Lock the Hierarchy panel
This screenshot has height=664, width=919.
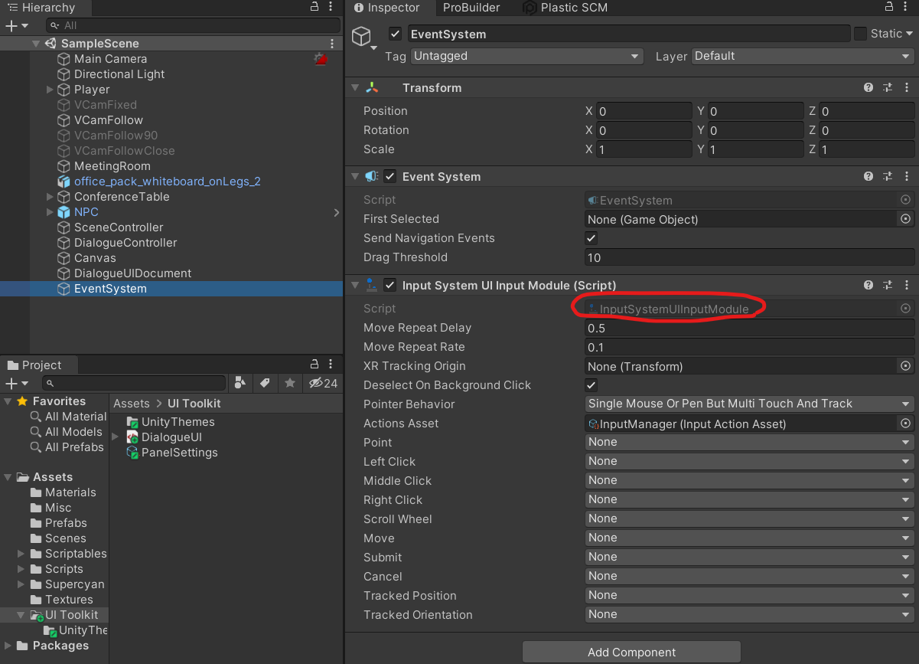pos(314,7)
